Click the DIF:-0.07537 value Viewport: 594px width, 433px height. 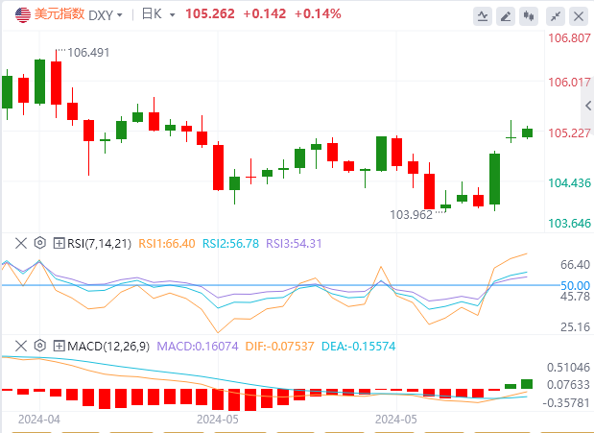tap(279, 347)
